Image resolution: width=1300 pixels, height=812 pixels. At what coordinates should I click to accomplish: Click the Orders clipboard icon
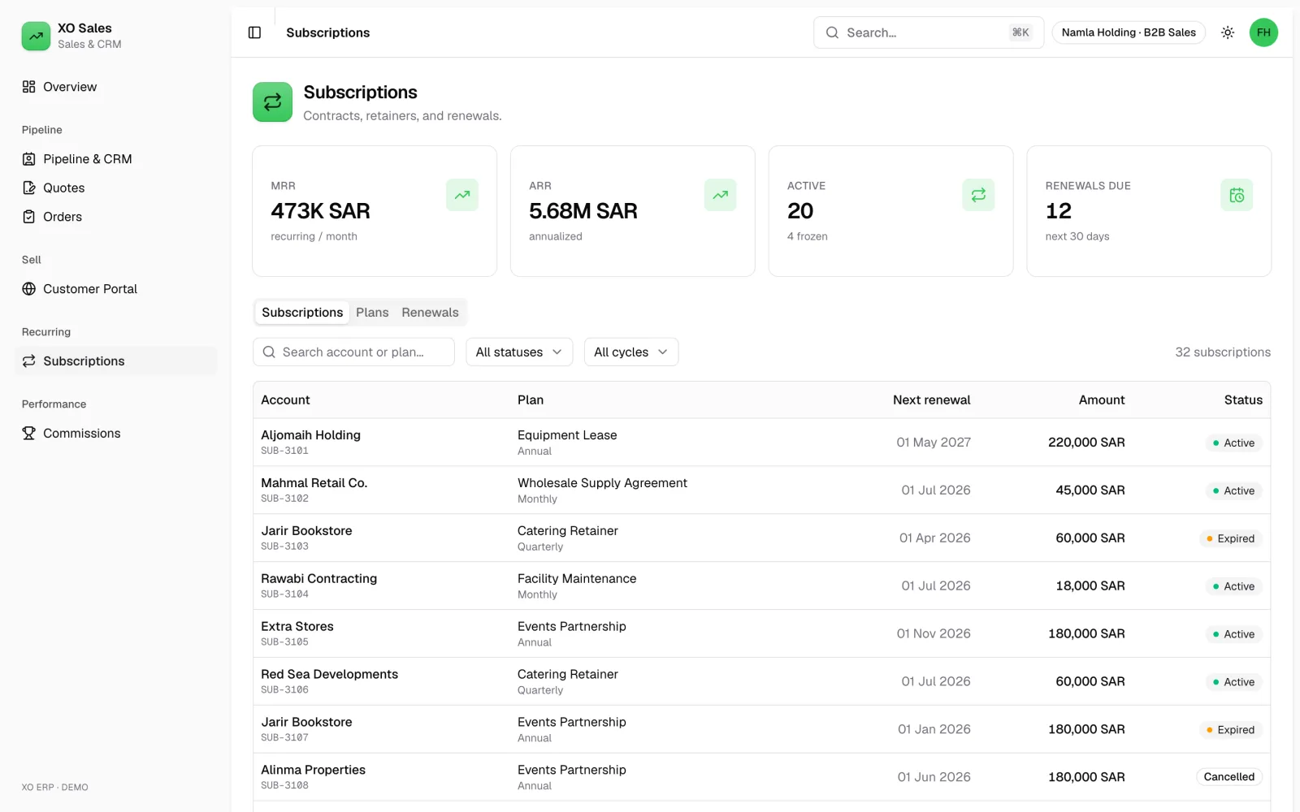click(29, 217)
